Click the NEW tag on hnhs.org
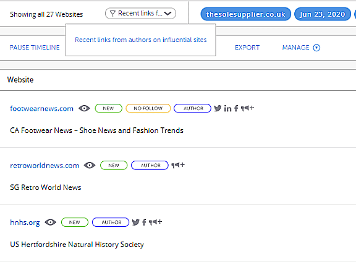The width and height of the screenshot is (356, 267). pos(75,222)
